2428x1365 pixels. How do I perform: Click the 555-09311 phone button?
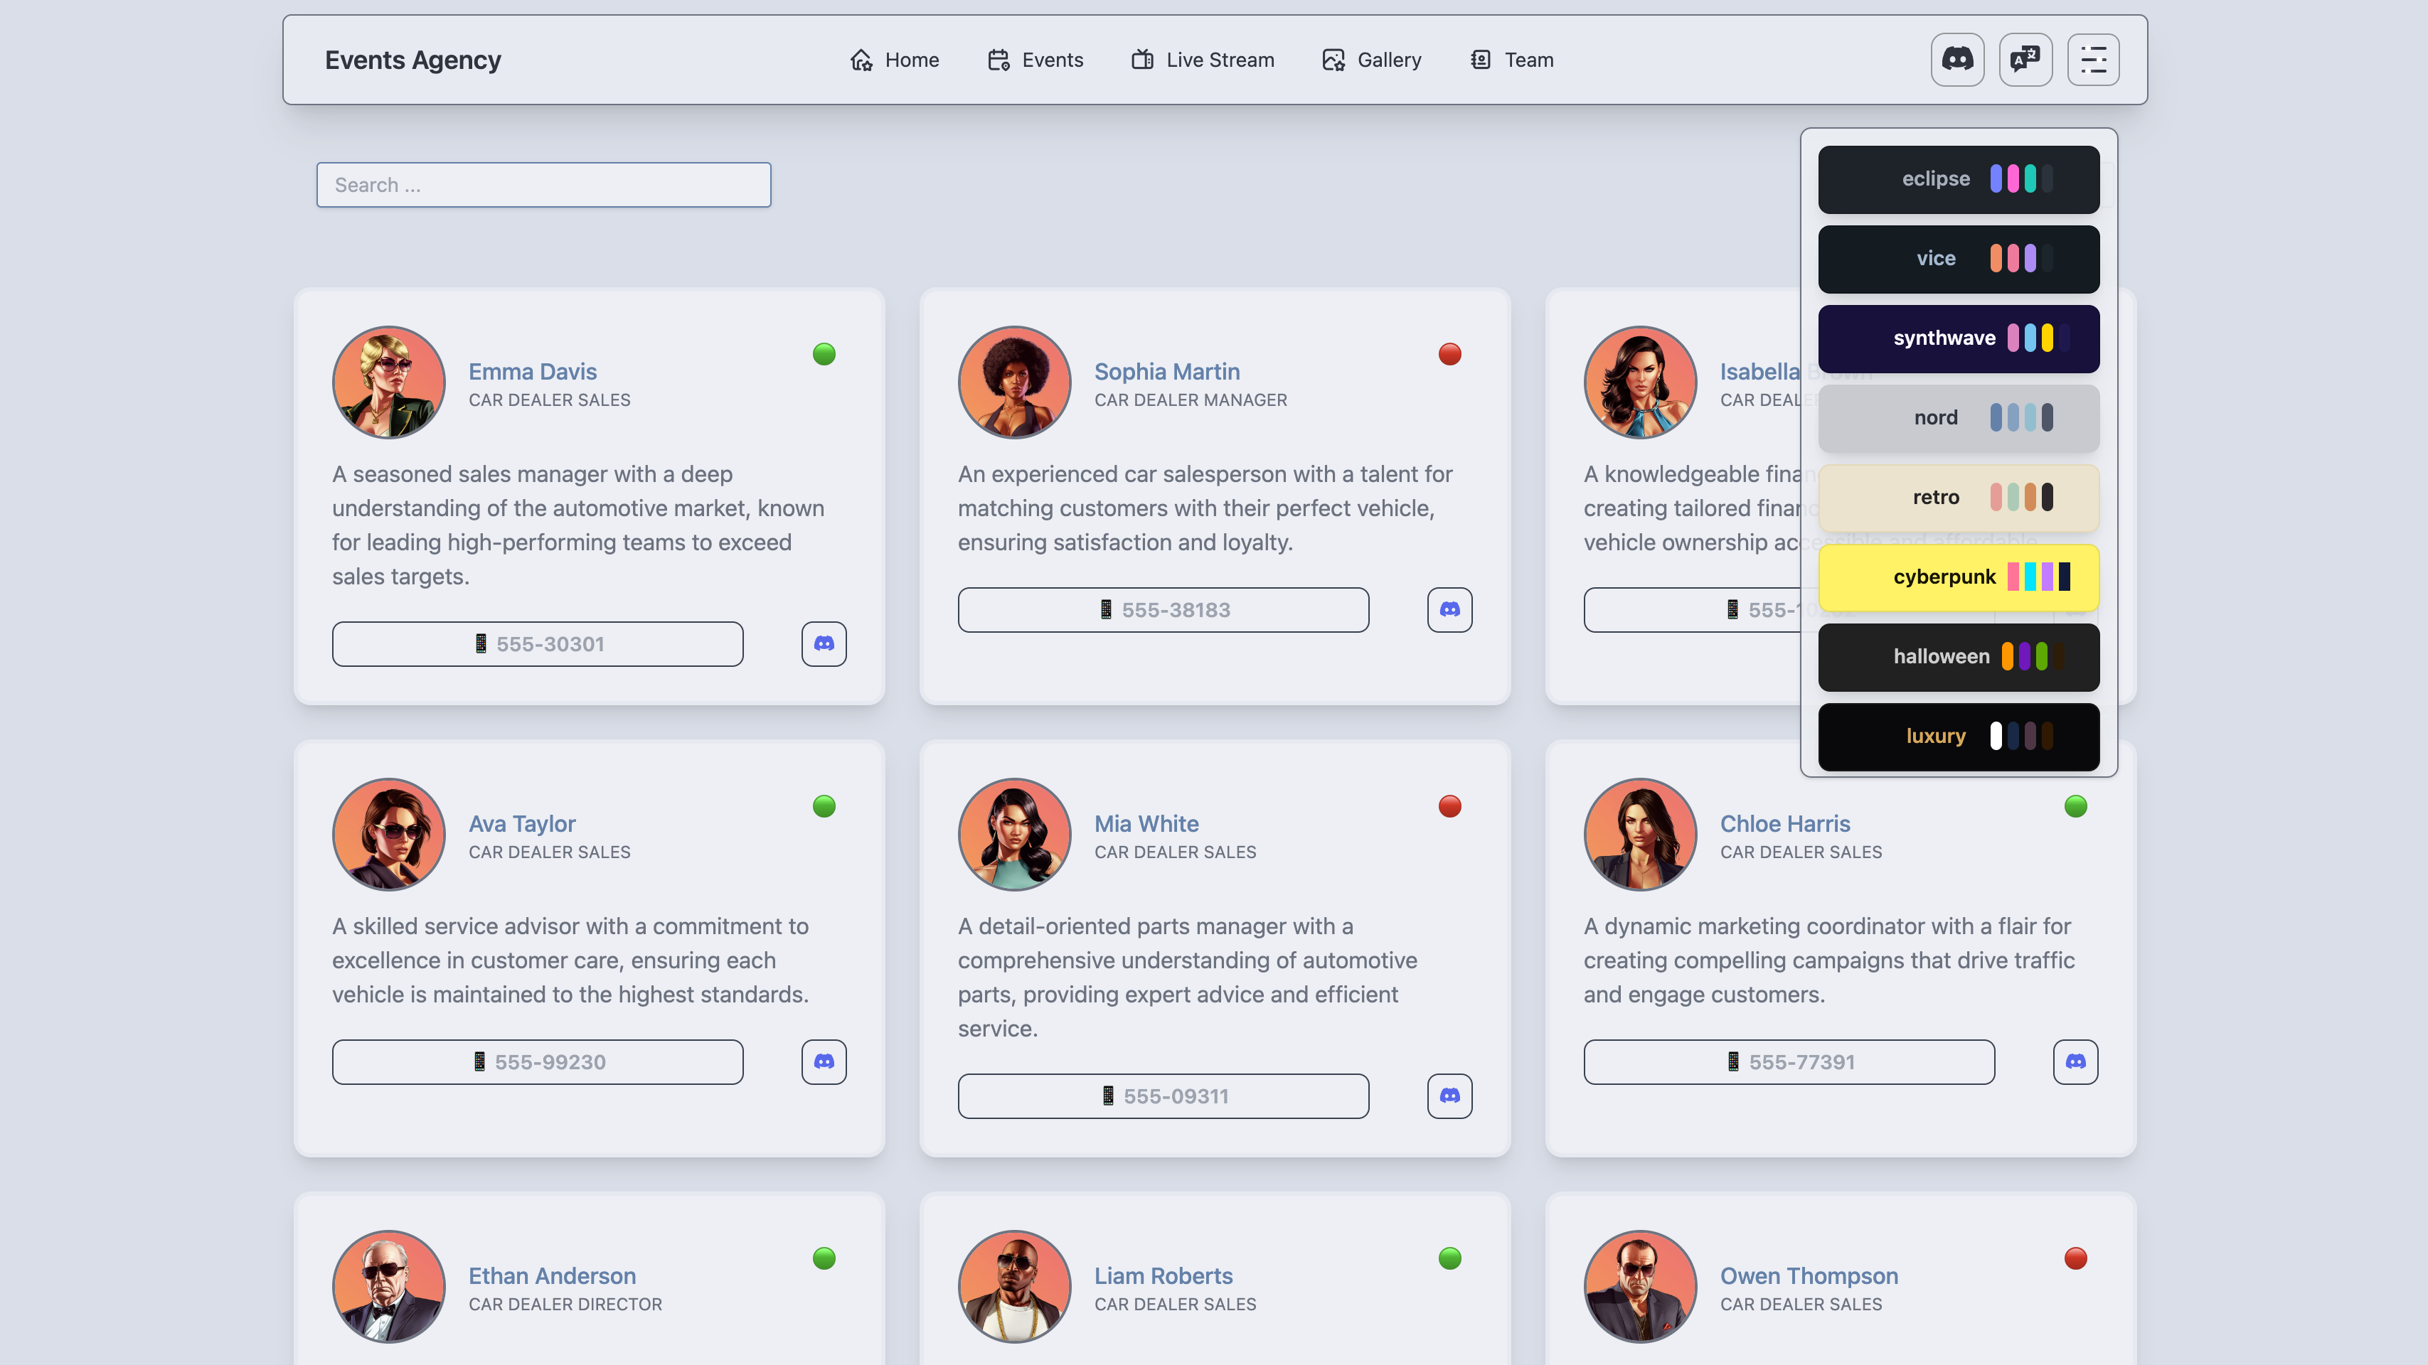point(1163,1096)
